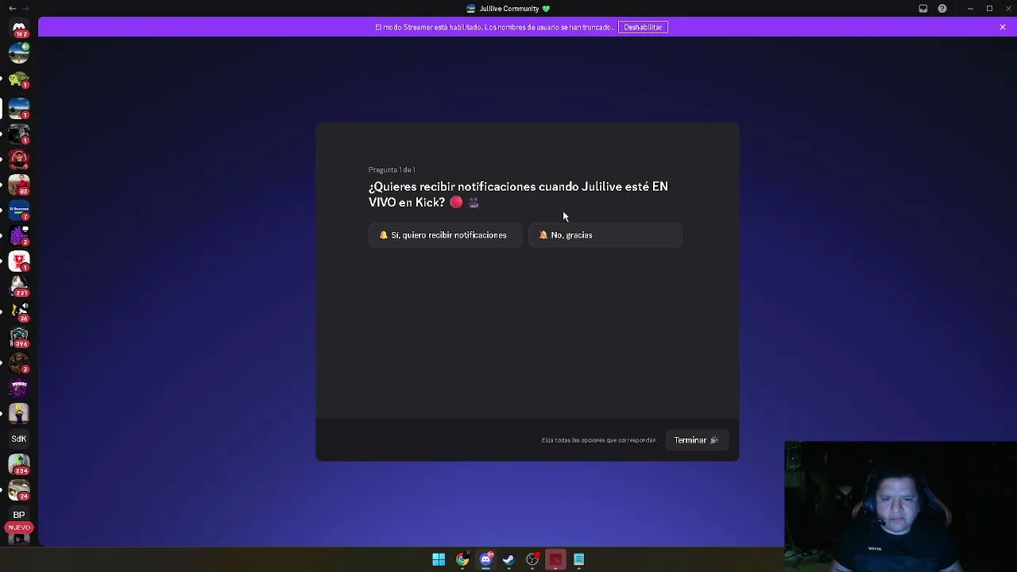Open the Windows Start menu
Screen dimensions: 1017x572
[x=439, y=560]
